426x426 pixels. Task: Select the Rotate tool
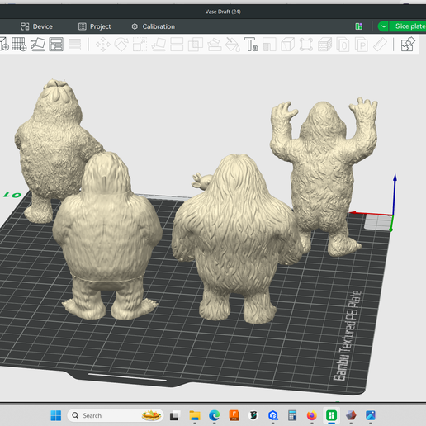[121, 45]
